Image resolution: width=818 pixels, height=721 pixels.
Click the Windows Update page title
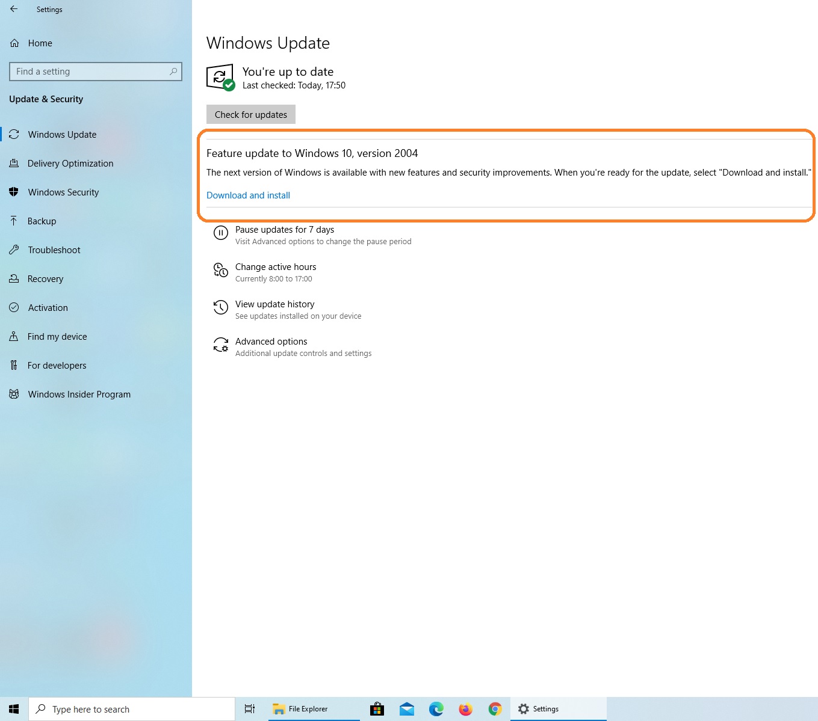point(268,43)
